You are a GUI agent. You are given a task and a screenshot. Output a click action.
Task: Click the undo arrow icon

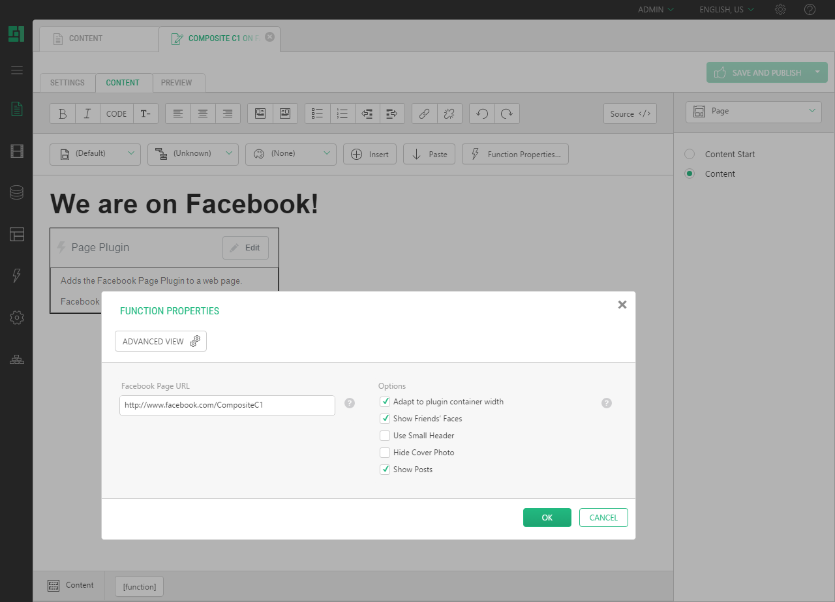[482, 113]
